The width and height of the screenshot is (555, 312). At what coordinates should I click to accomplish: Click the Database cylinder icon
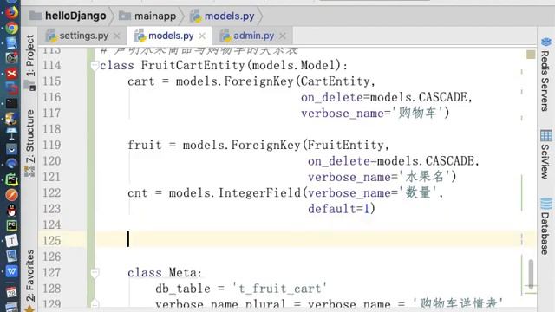point(545,204)
